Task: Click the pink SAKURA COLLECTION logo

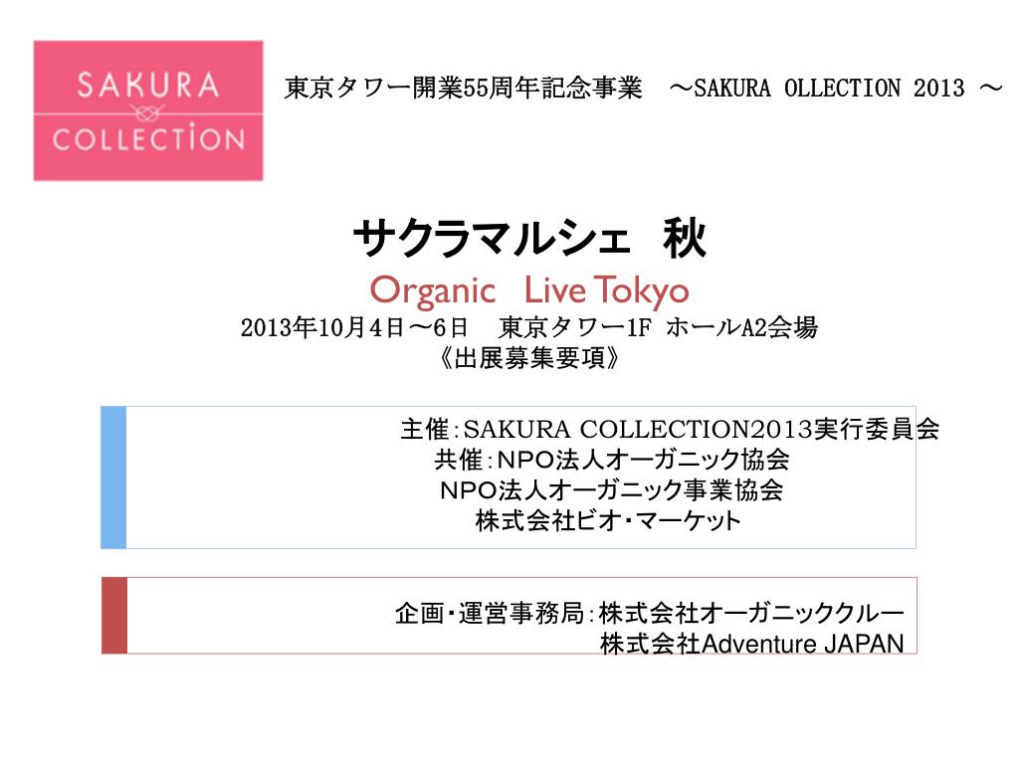Action: point(148,110)
